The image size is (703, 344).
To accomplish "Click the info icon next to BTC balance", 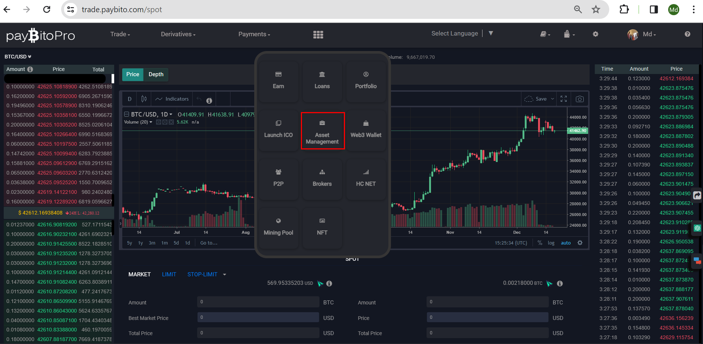I will 560,283.
